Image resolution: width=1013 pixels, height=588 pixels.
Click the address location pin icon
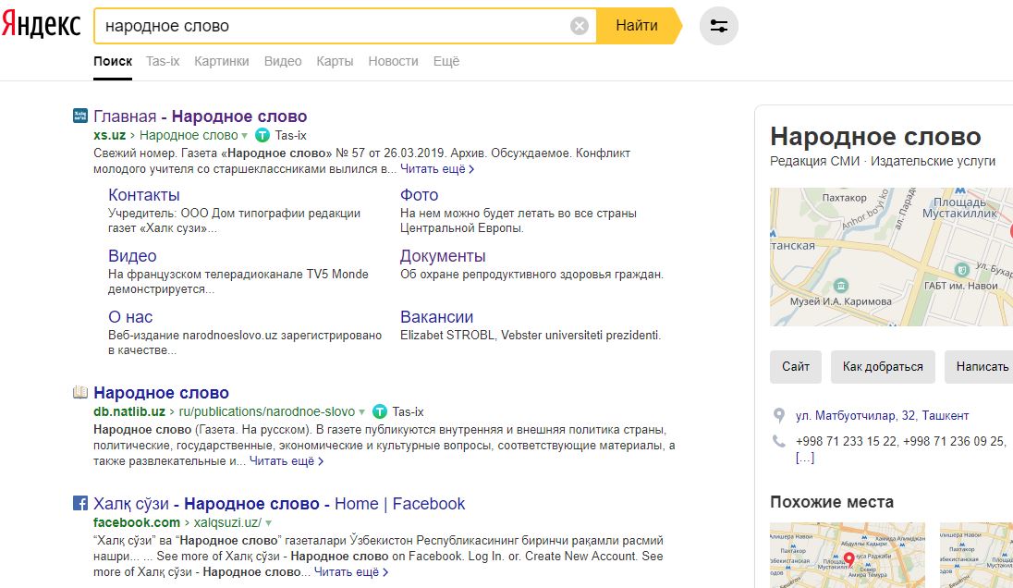click(779, 415)
